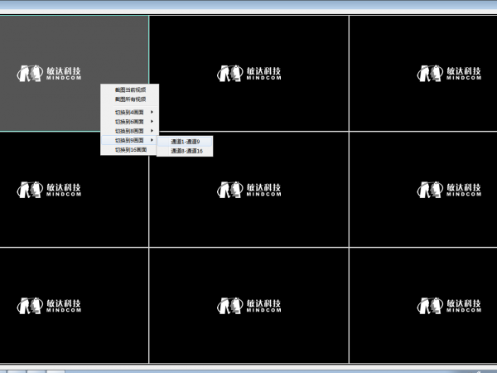
Task: Click the MINDCOM logo in the top-center panel
Action: click(249, 74)
